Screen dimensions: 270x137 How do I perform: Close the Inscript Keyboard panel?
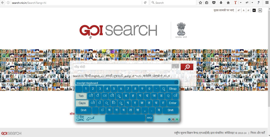[x=176, y=82]
